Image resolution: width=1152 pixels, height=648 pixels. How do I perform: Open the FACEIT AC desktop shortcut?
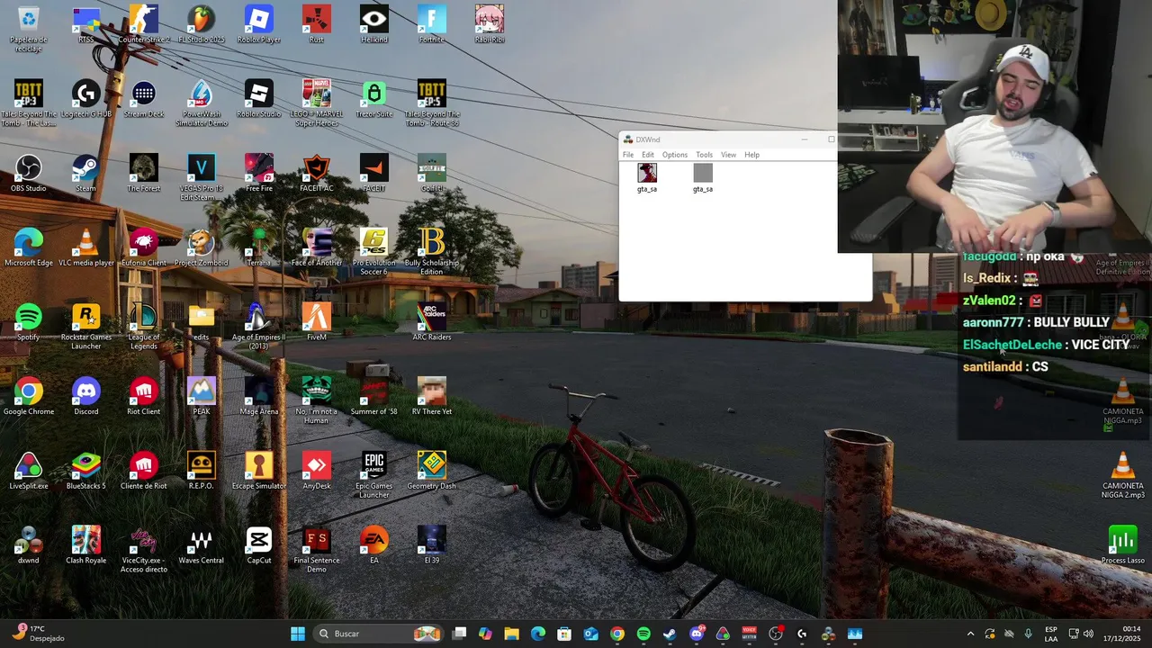(x=317, y=173)
